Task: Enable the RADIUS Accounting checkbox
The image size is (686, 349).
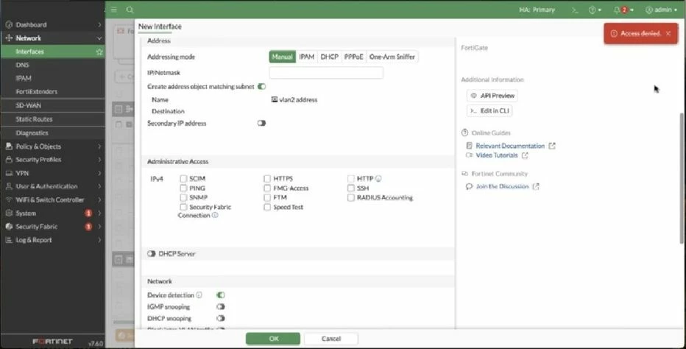Action: pyautogui.click(x=351, y=198)
